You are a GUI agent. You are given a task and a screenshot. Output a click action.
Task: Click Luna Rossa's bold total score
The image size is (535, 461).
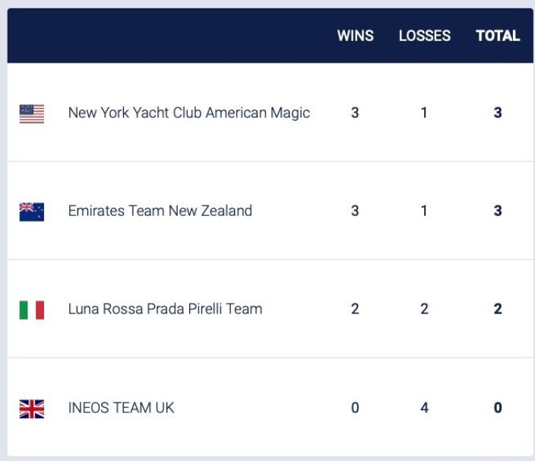pos(498,309)
